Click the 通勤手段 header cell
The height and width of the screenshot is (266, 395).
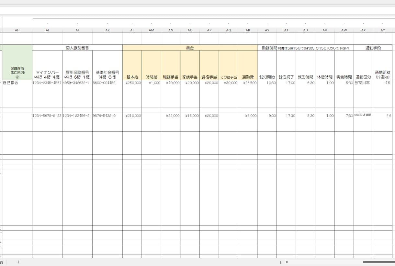[373, 48]
